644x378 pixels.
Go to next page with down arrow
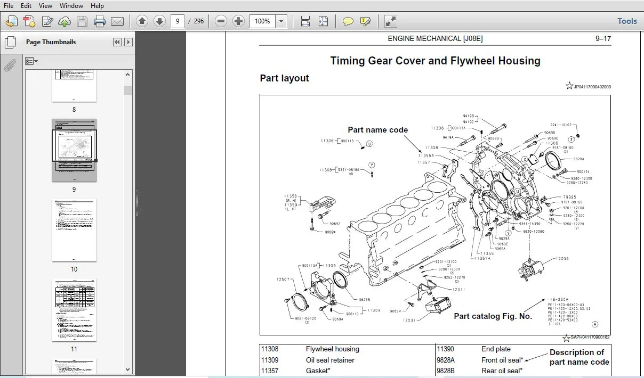(159, 21)
